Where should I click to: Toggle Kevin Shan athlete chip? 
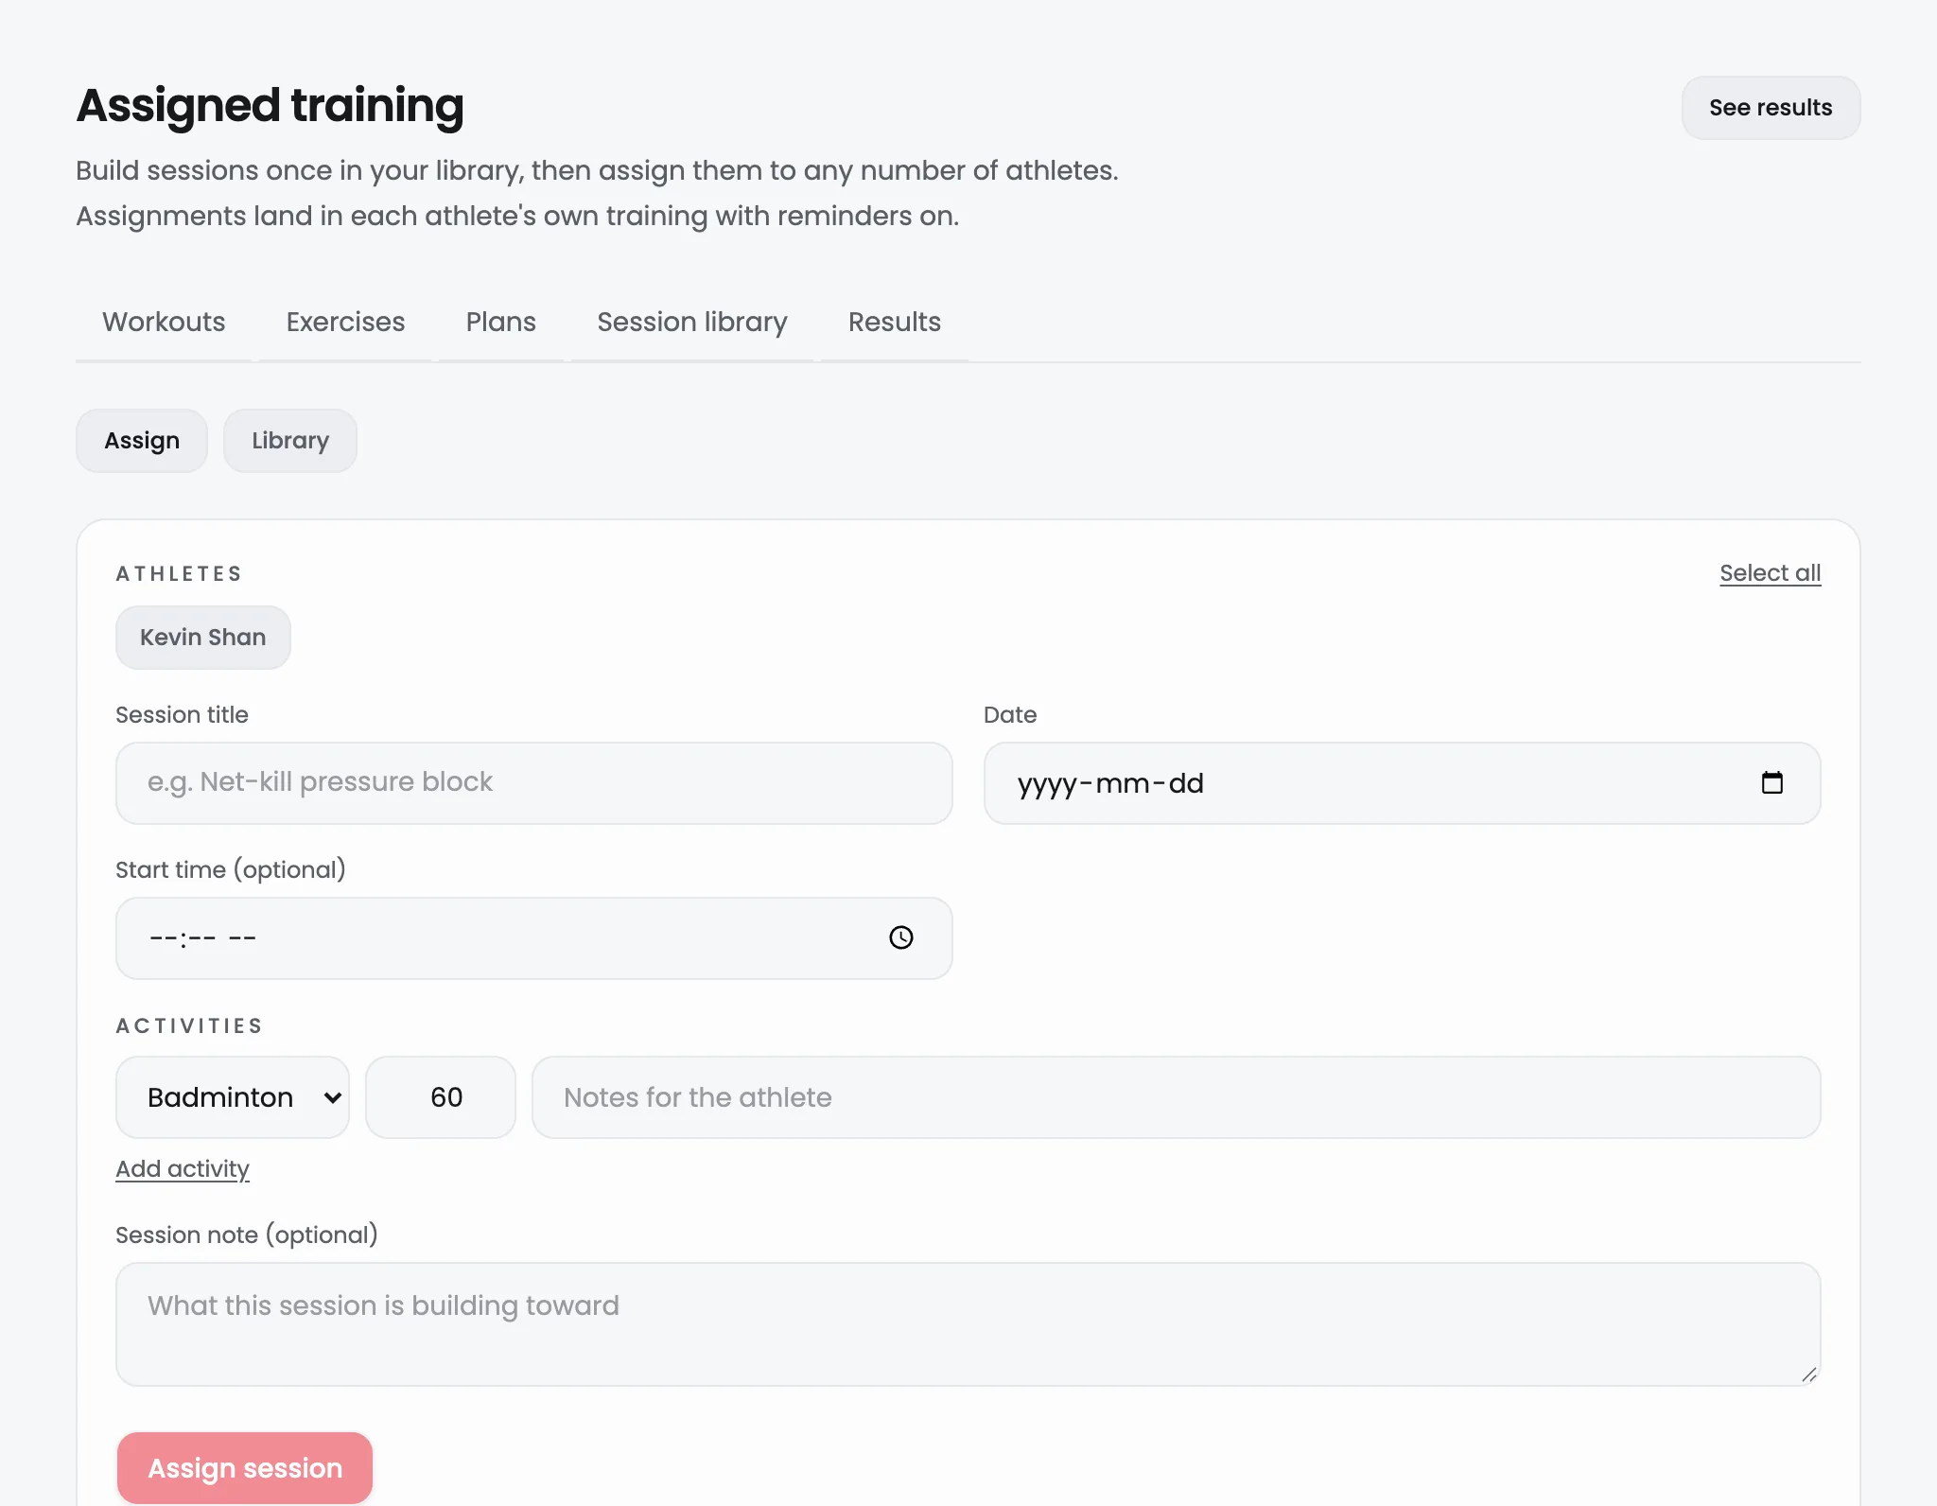click(x=203, y=638)
